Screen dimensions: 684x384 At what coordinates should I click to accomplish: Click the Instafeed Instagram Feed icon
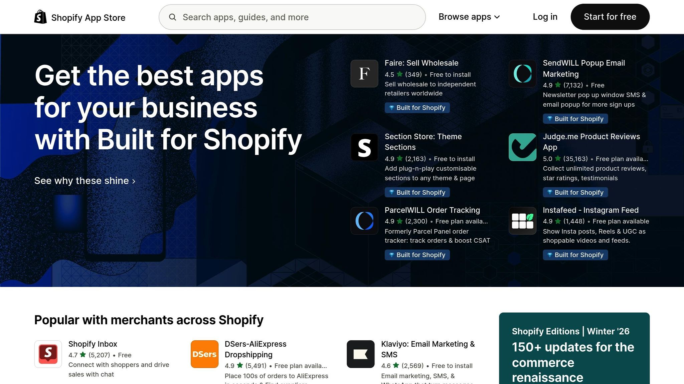pyautogui.click(x=522, y=221)
